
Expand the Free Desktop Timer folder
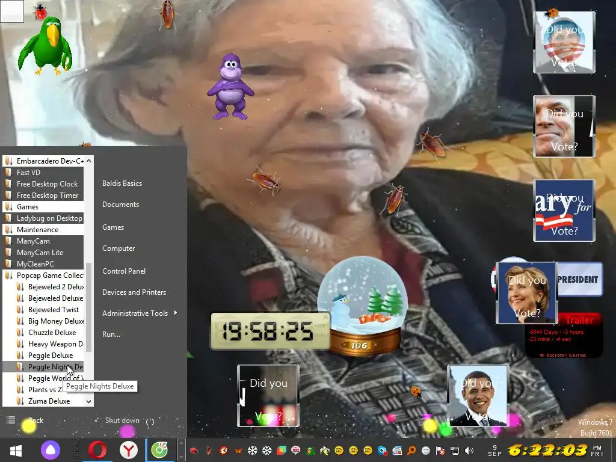point(43,196)
